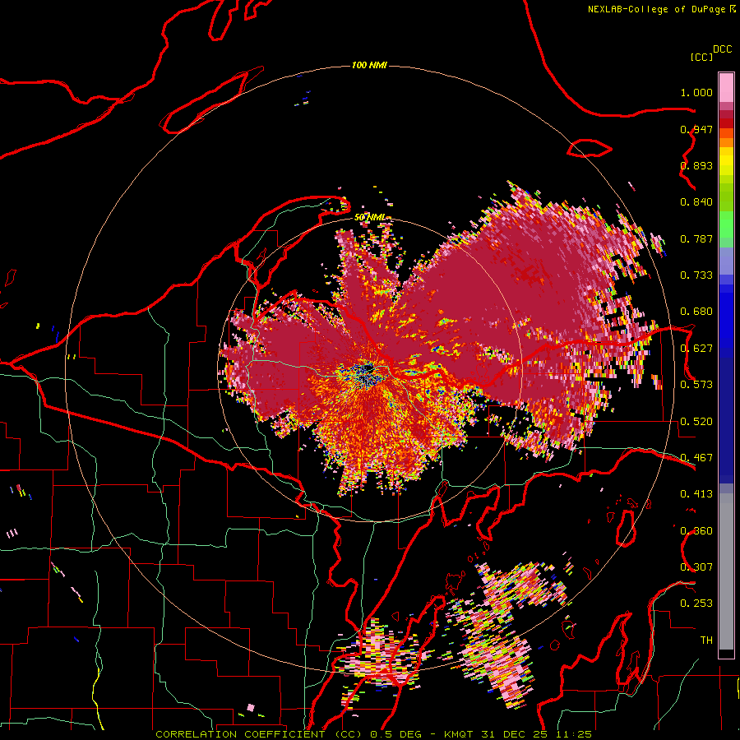Click the DCC label above the color scale

pos(722,49)
